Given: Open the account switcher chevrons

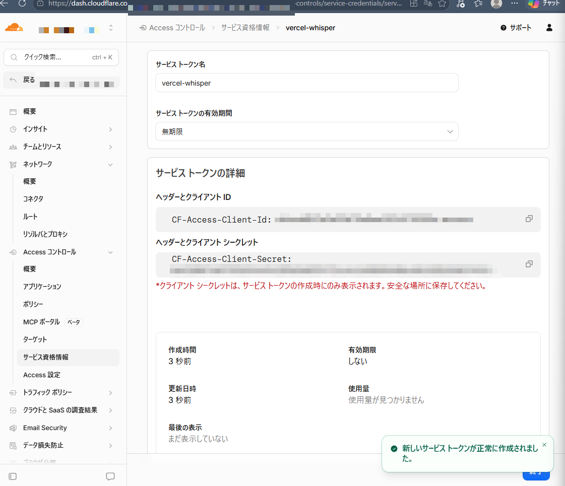Looking at the screenshot, I should tap(110, 28).
